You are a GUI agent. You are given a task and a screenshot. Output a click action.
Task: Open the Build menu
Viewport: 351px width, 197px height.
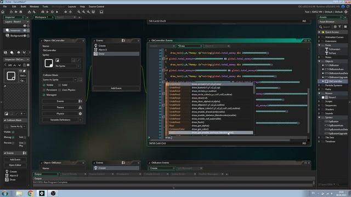[x=23, y=7]
